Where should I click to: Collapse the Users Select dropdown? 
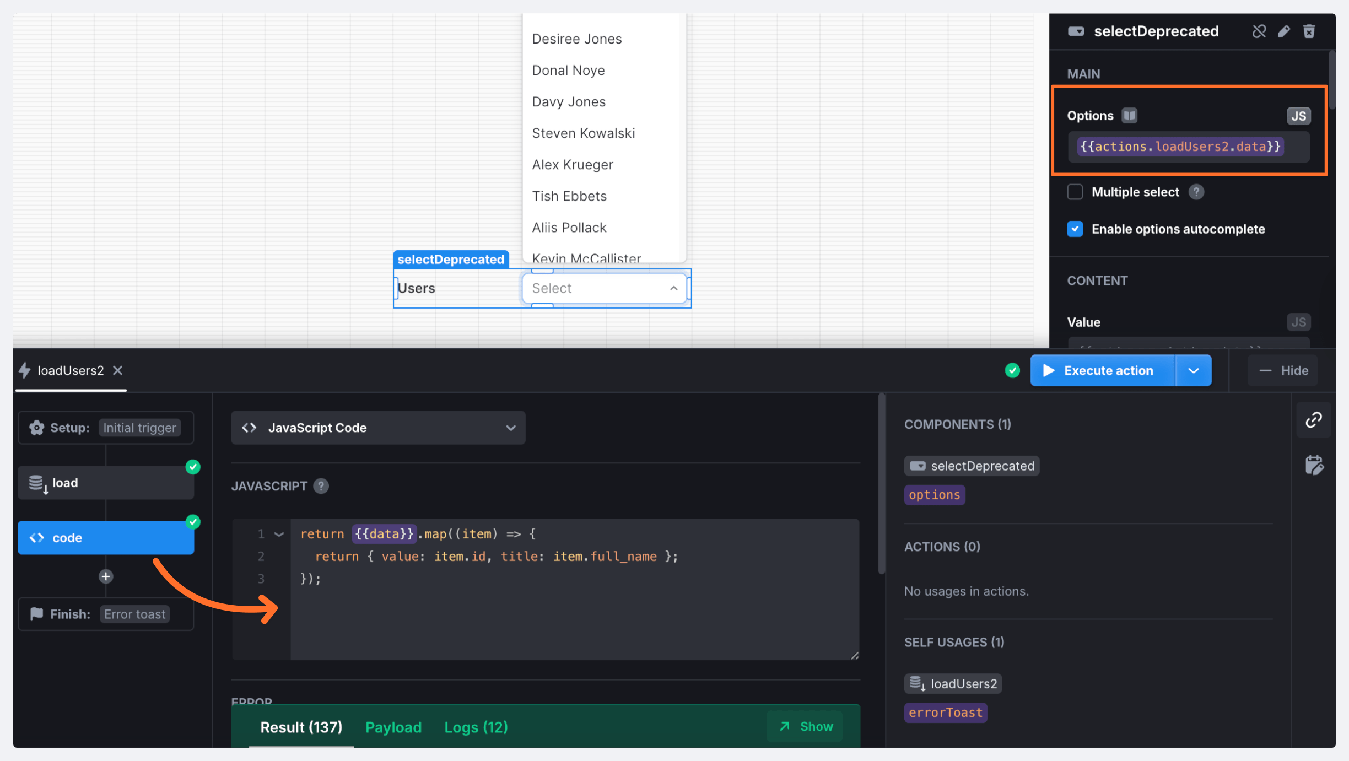pyautogui.click(x=673, y=288)
